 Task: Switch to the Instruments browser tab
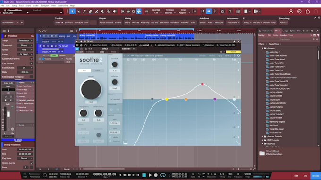coord(268,31)
